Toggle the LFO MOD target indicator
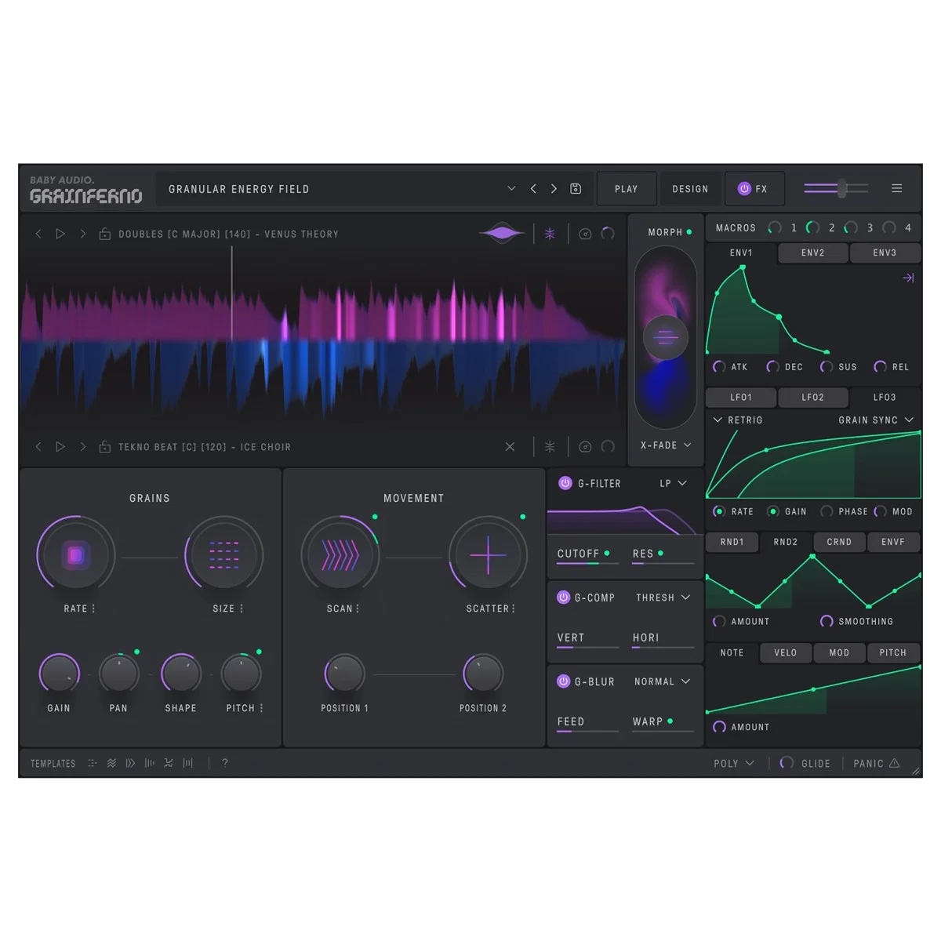This screenshot has width=941, height=941. pos(880,511)
